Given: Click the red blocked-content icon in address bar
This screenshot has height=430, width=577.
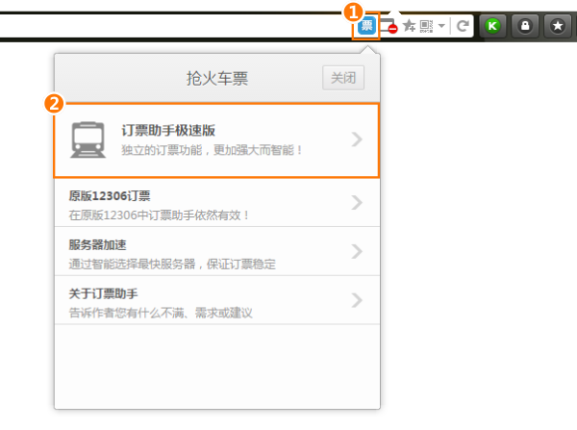Looking at the screenshot, I should (x=389, y=26).
